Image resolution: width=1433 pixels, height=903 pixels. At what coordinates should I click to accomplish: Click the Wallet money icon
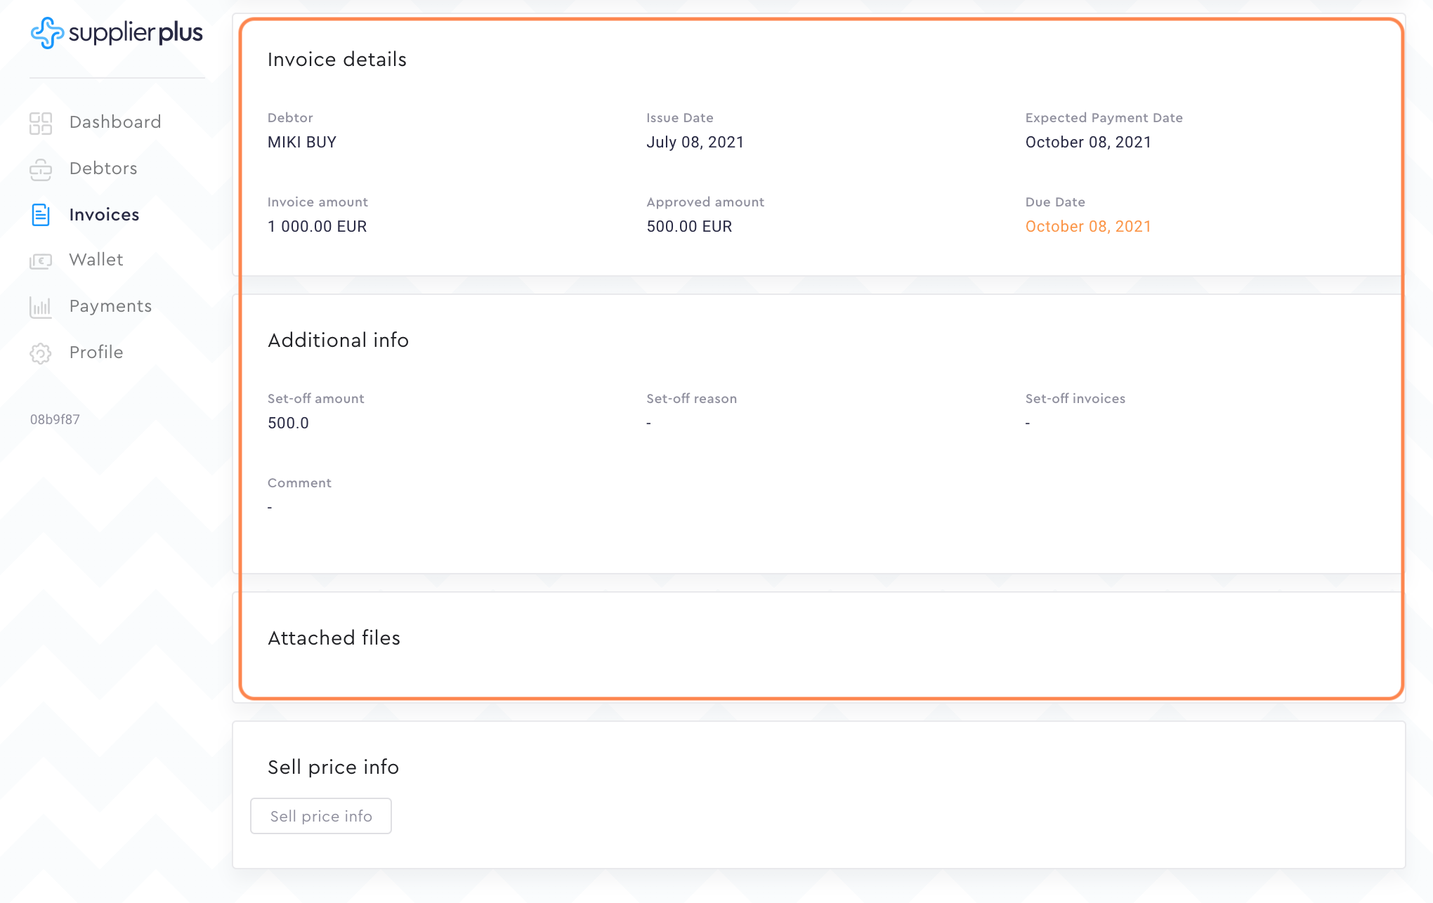(x=41, y=261)
